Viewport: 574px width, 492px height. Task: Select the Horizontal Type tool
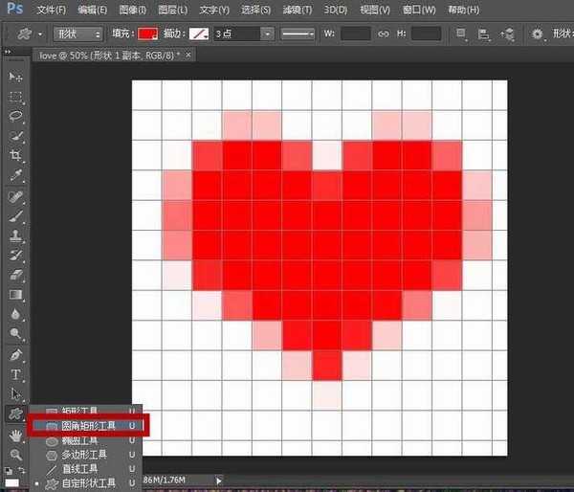coord(15,373)
